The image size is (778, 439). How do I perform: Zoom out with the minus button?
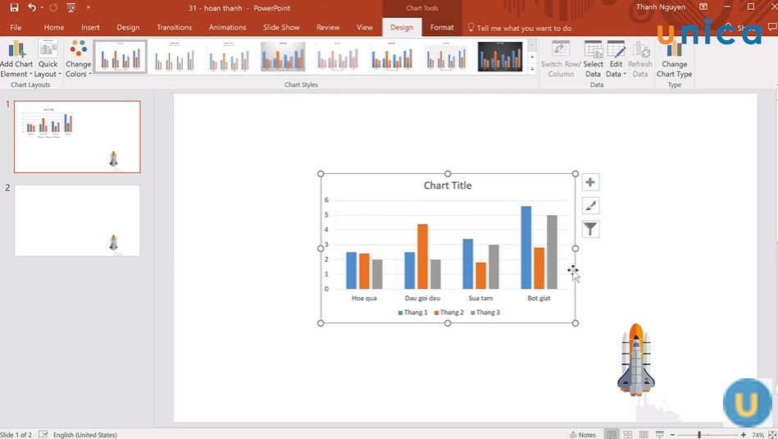[672, 435]
